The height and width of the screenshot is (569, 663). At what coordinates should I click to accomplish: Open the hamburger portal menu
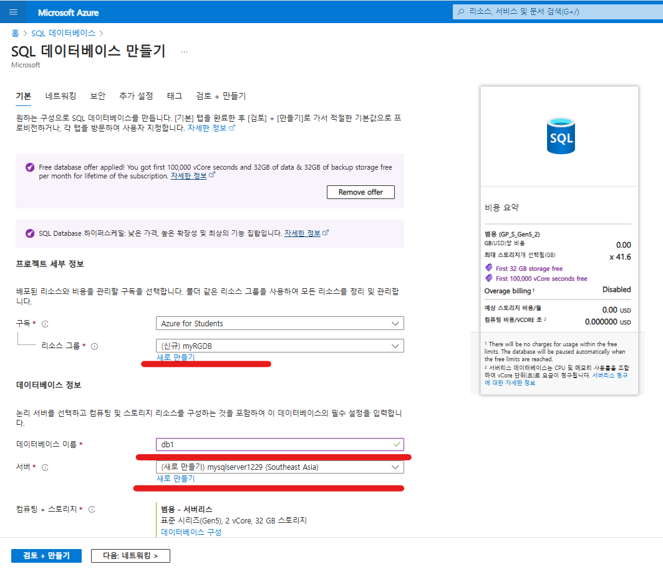click(x=13, y=12)
